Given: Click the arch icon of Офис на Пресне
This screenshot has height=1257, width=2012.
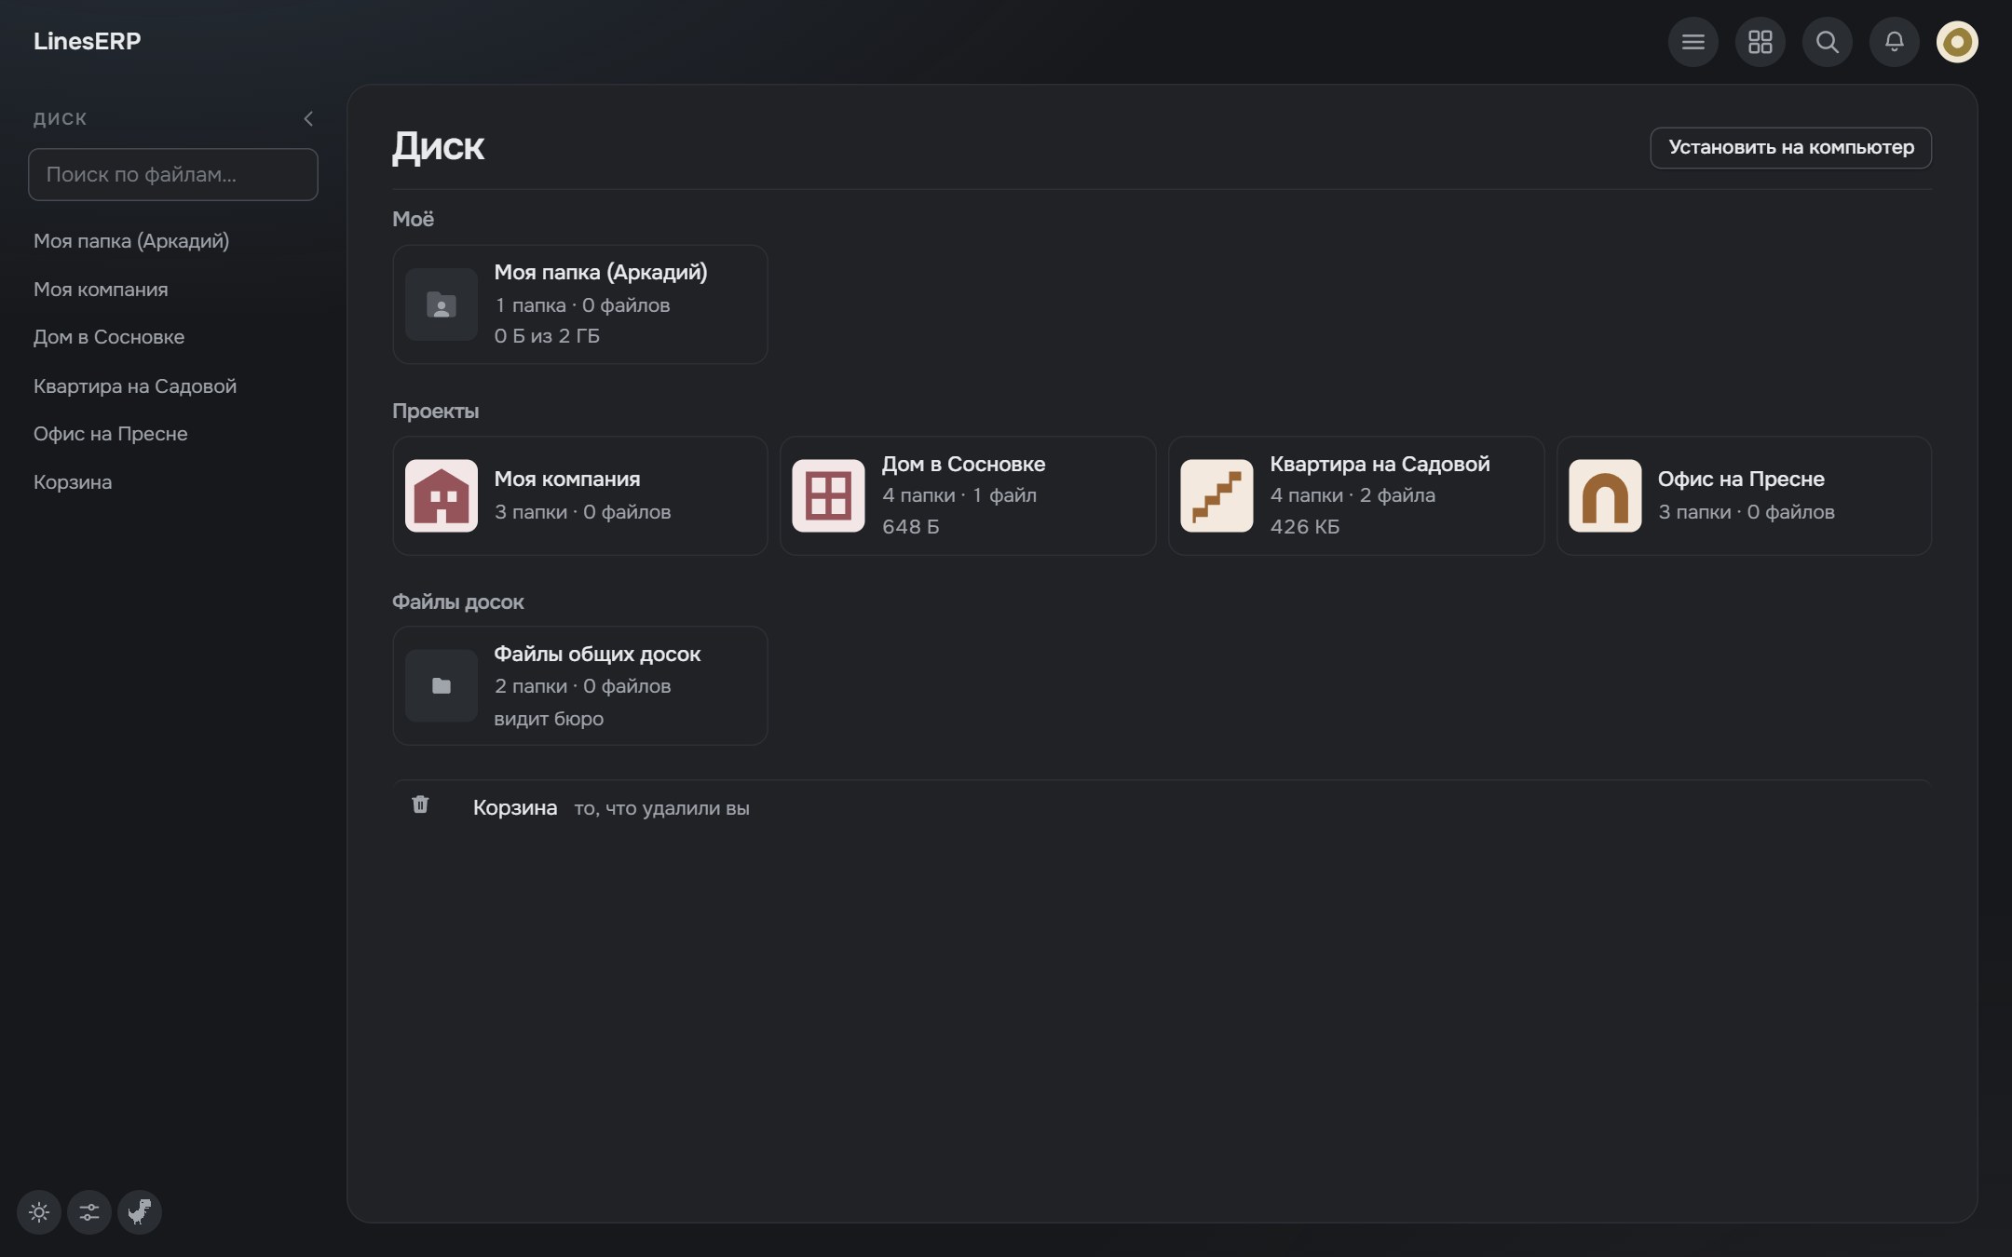Looking at the screenshot, I should [1605, 495].
